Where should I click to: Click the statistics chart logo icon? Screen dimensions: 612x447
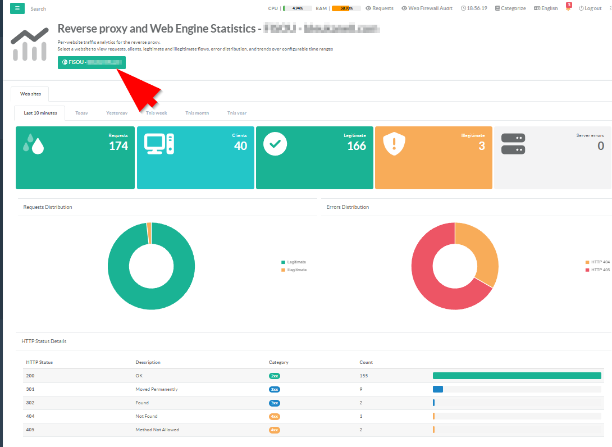(x=30, y=44)
